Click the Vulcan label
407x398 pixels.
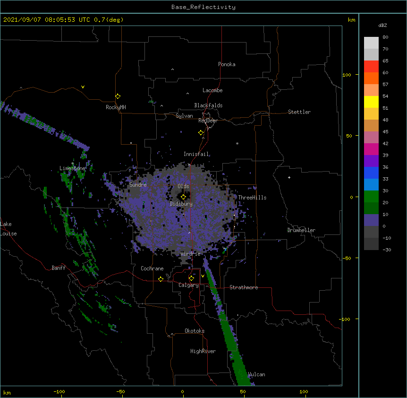(x=256, y=374)
